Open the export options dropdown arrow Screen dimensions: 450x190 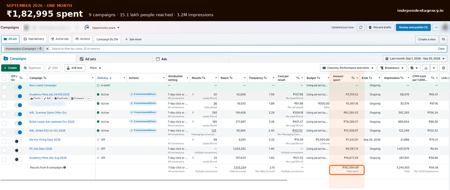434,68
